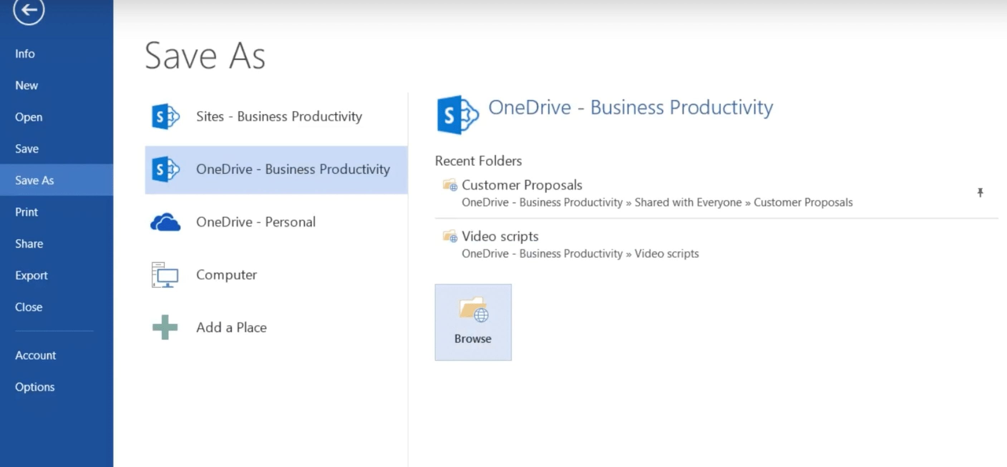Click the green plus Add a Place icon

165,327
